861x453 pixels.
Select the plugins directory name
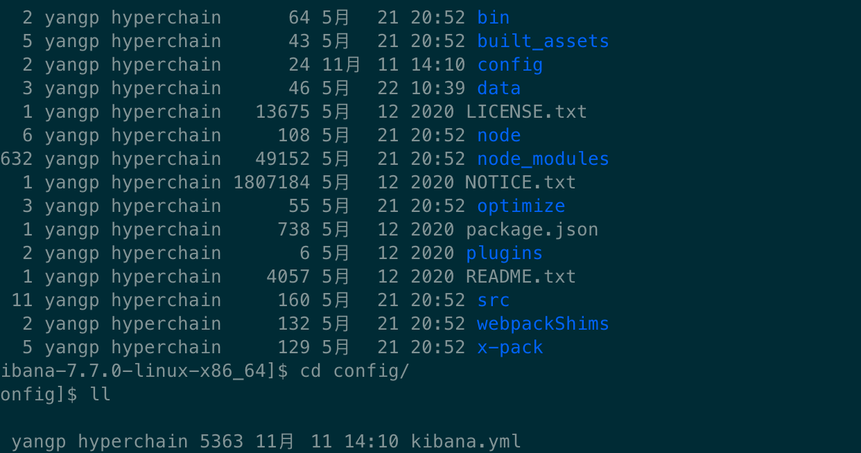pos(505,254)
